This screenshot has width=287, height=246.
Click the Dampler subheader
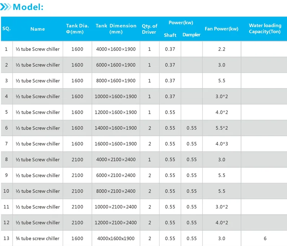point(191,34)
